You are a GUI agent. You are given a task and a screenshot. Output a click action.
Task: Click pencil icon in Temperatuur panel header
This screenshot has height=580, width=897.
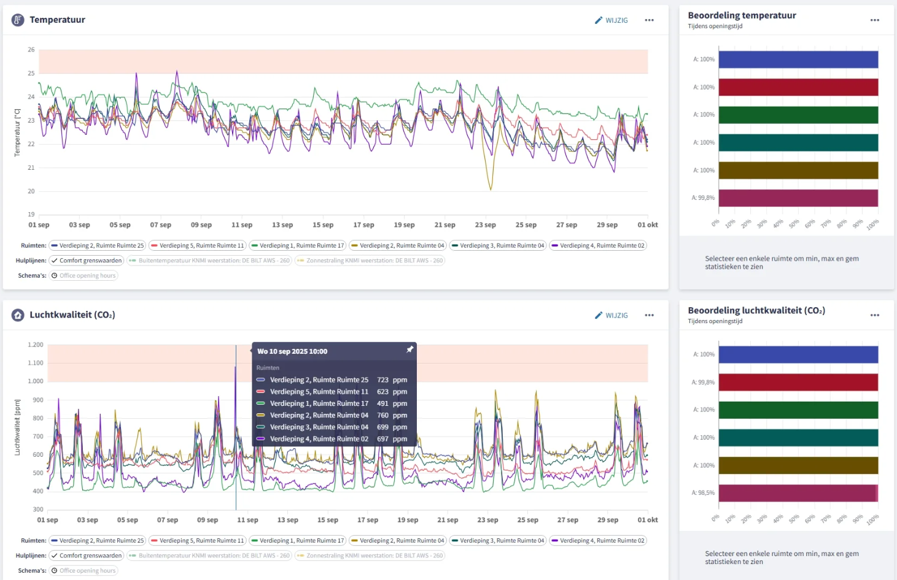[x=599, y=20]
